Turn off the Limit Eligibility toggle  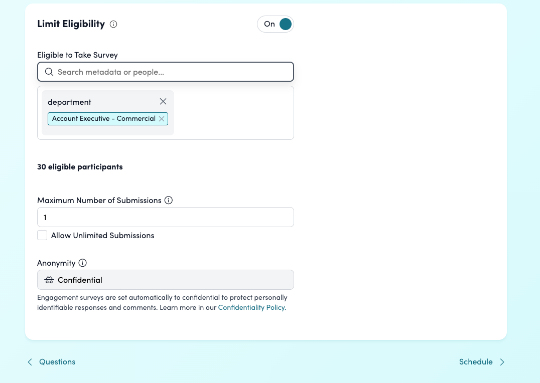(276, 24)
